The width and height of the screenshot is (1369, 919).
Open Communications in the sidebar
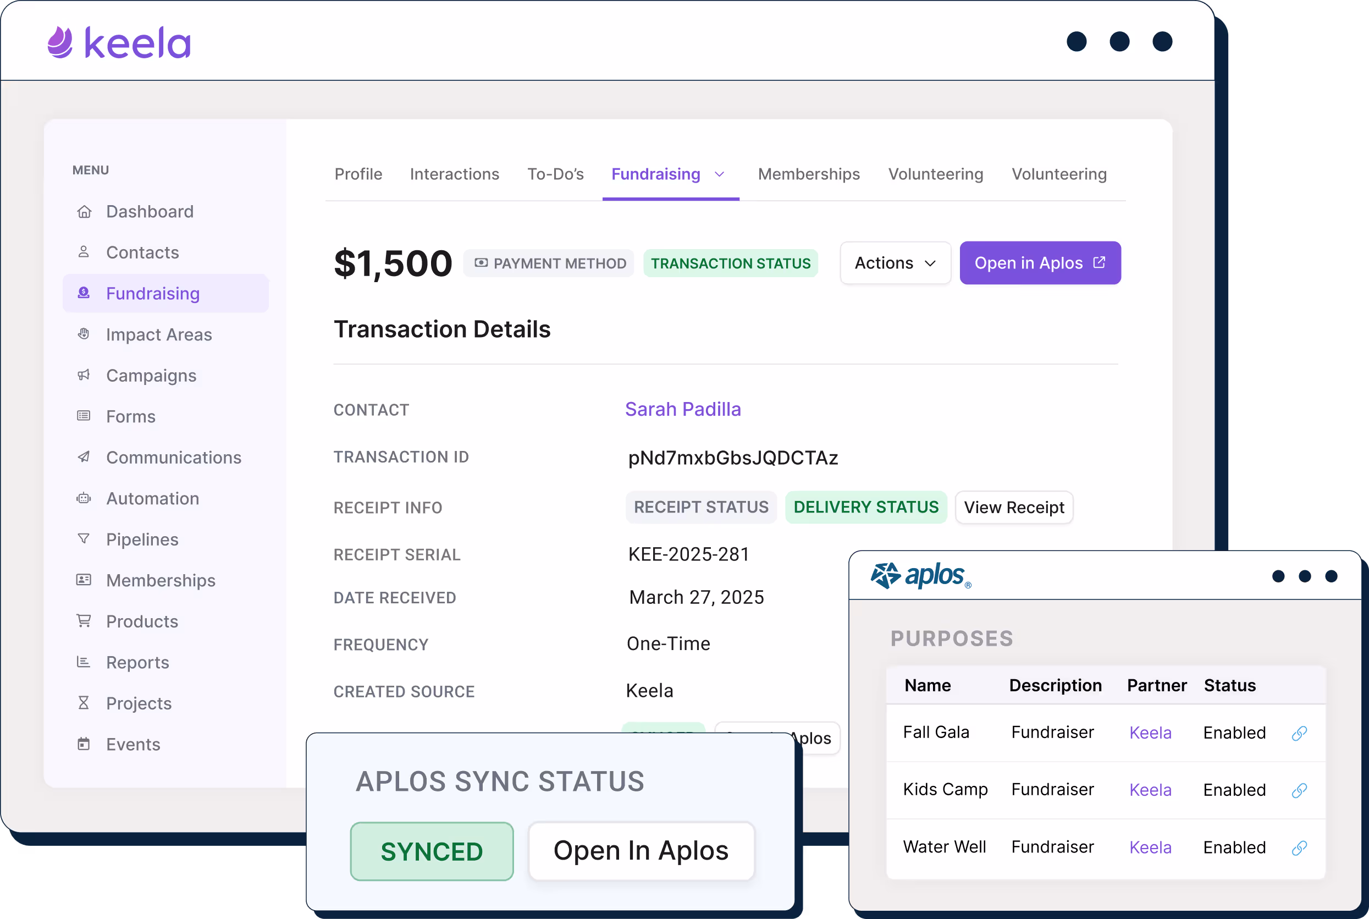[x=166, y=458]
